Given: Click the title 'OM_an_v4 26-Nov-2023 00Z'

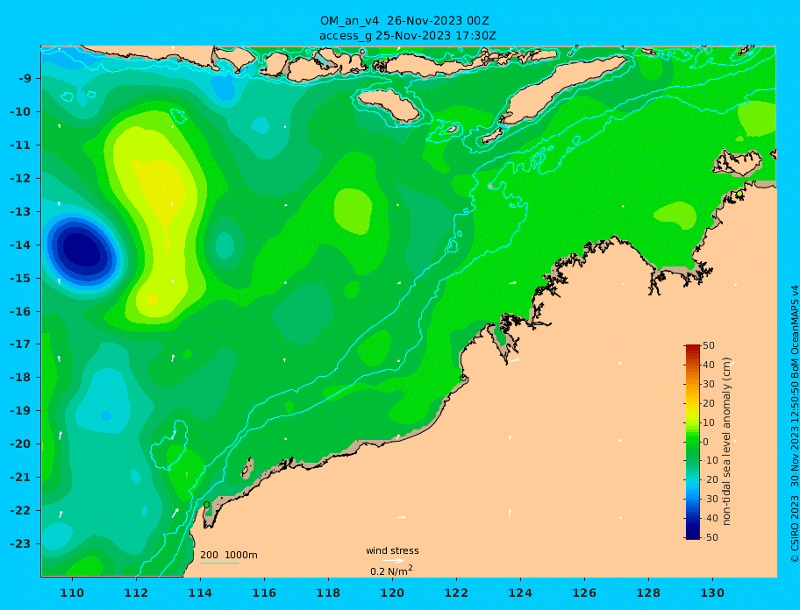Looking at the screenshot, I should click(404, 21).
